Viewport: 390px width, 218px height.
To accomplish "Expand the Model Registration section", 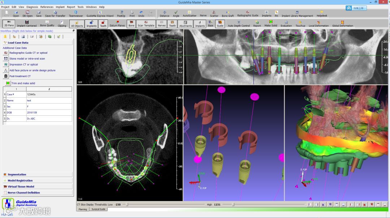I will click(x=38, y=181).
